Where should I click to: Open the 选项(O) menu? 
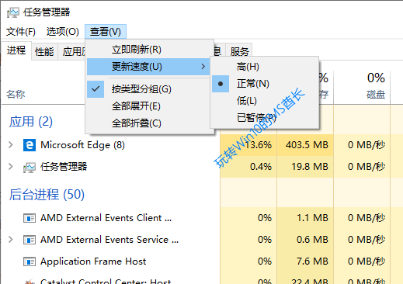pyautogui.click(x=63, y=32)
